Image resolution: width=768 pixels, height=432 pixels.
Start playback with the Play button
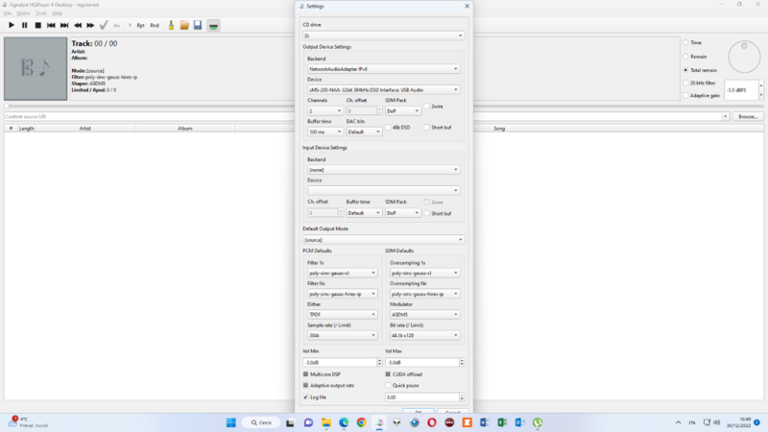(12, 25)
